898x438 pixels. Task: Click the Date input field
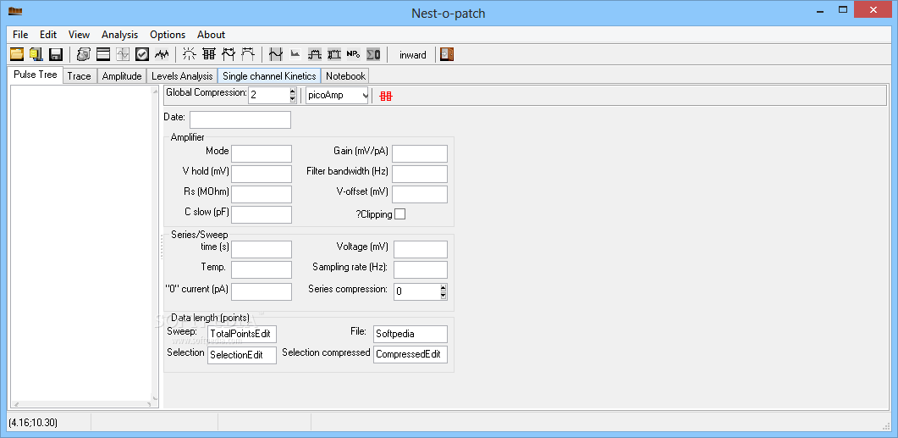[240, 119]
